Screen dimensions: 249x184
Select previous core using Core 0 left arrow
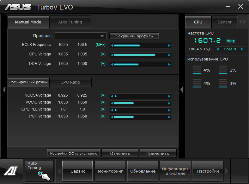tap(217, 49)
